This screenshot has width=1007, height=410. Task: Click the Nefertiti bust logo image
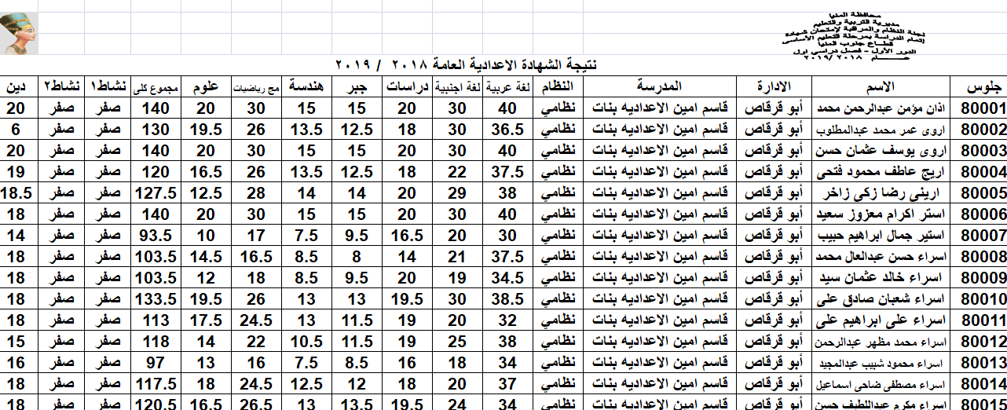19,32
